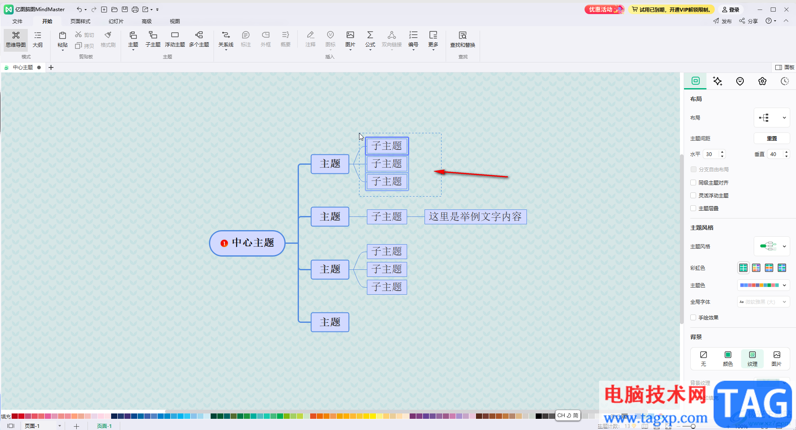The width and height of the screenshot is (796, 430).
Task: Switch to mind map mode
Action: click(x=16, y=40)
